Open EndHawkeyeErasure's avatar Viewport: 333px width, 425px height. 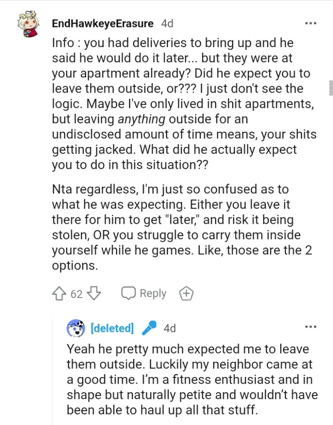[x=29, y=23]
